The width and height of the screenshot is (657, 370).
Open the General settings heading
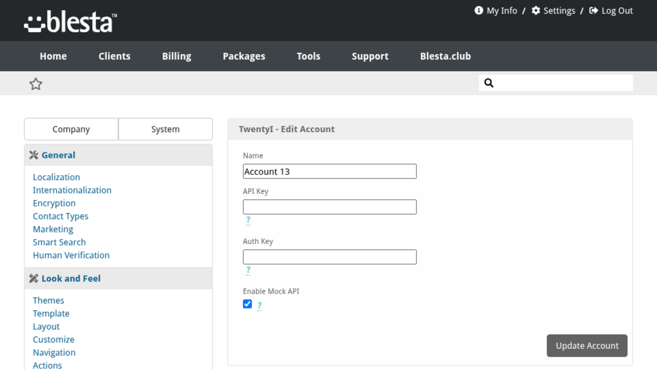pyautogui.click(x=58, y=155)
